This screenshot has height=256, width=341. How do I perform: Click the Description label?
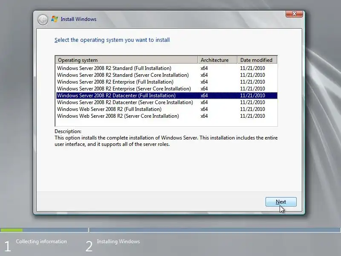(x=68, y=131)
